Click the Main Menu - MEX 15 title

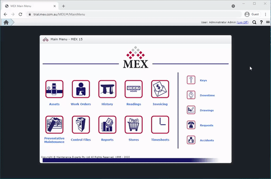coord(66,39)
